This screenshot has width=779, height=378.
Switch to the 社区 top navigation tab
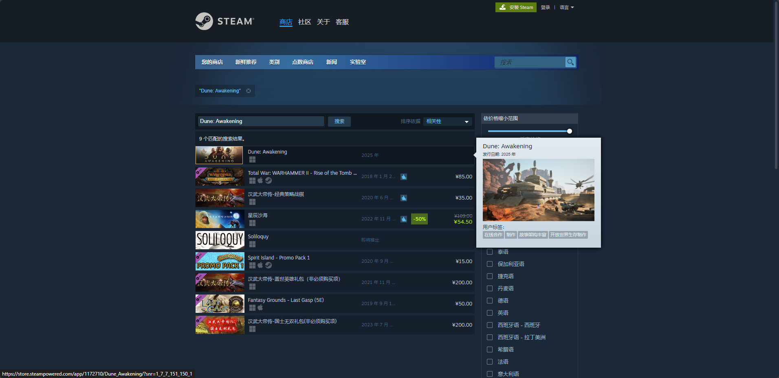(x=305, y=22)
